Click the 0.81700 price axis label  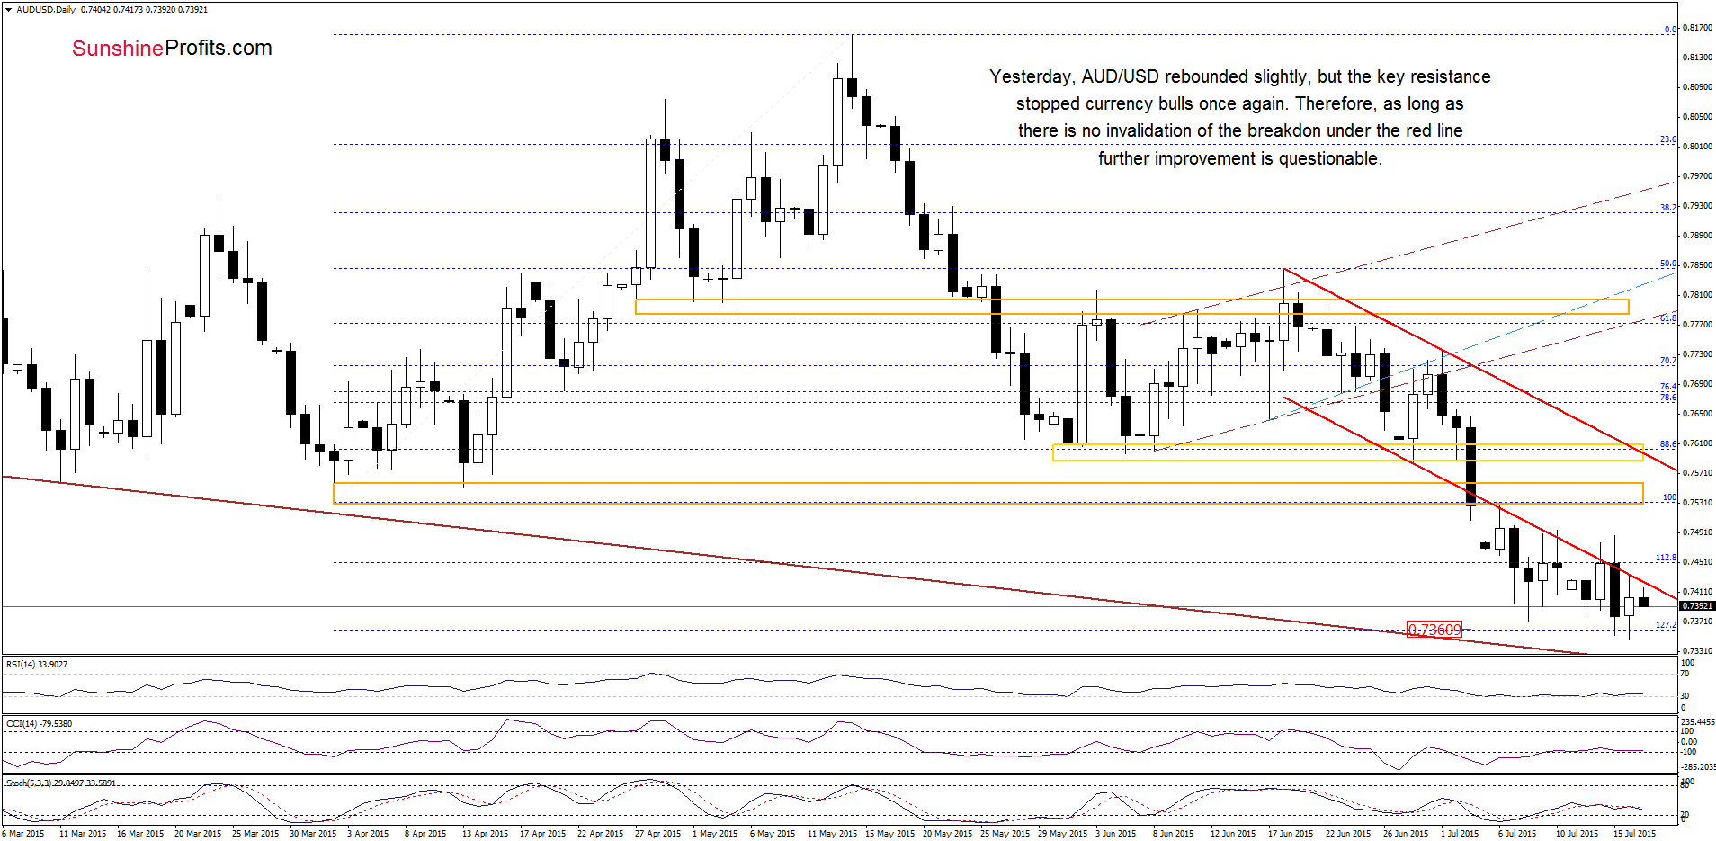pos(1697,28)
